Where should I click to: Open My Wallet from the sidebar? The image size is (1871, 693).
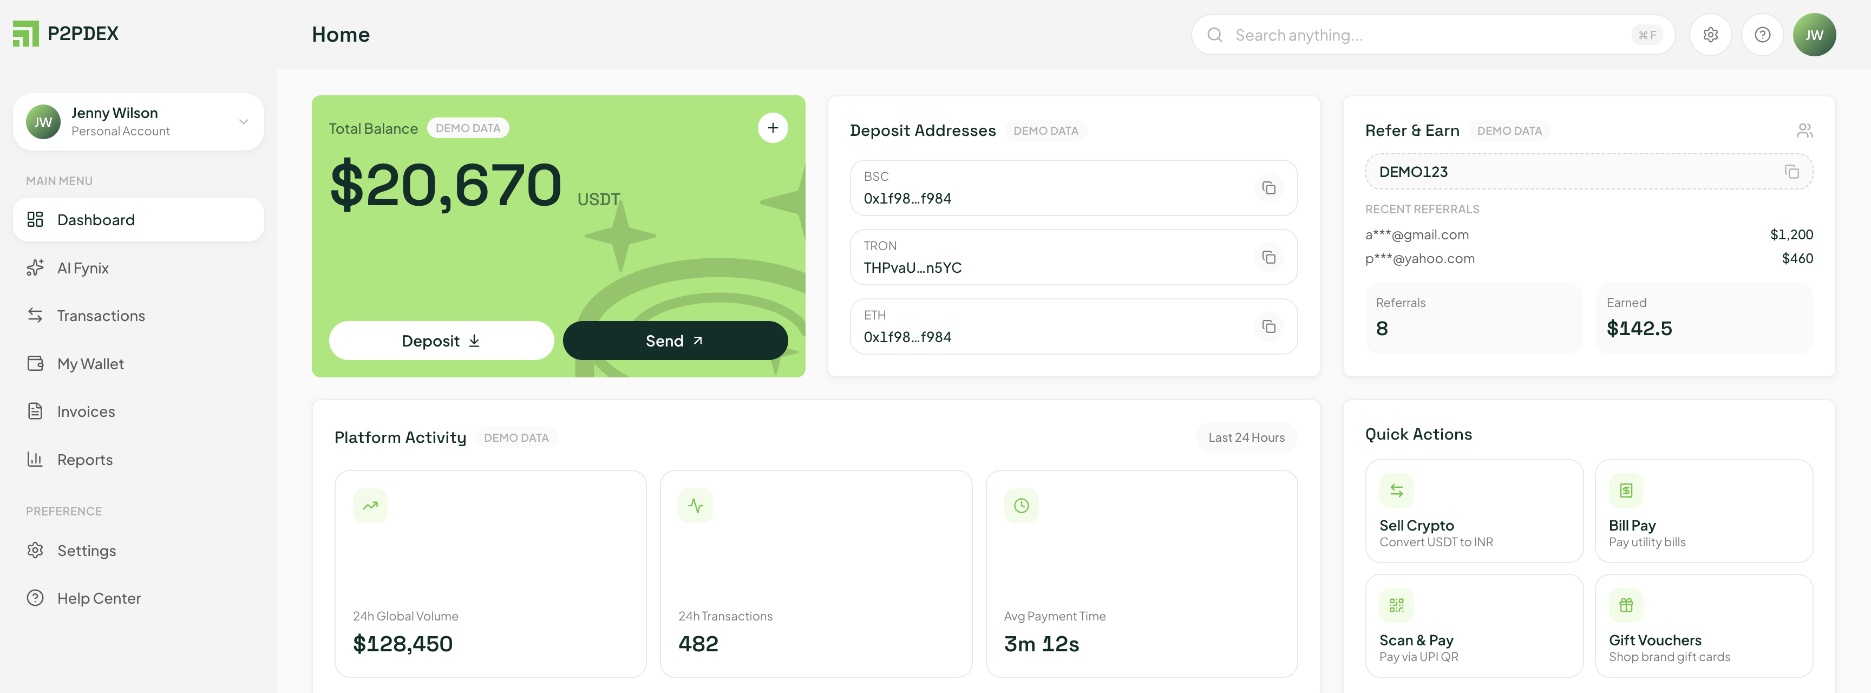pos(138,364)
